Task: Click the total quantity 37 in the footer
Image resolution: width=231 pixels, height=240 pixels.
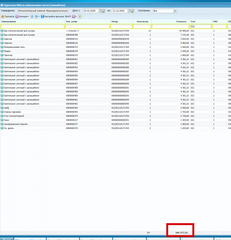Action: click(148, 232)
